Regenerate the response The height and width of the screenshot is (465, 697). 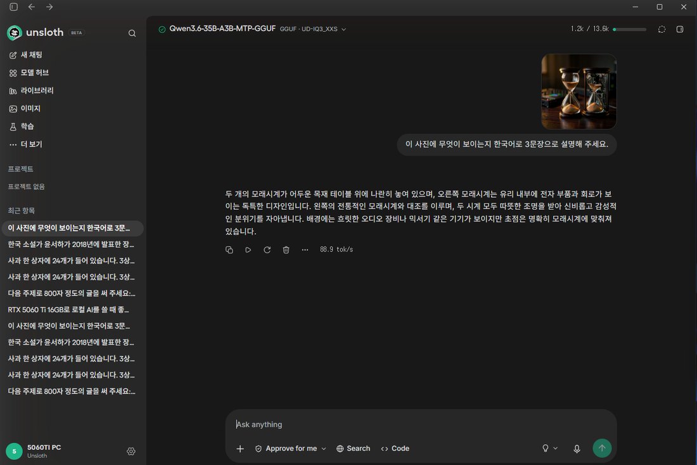coord(267,250)
